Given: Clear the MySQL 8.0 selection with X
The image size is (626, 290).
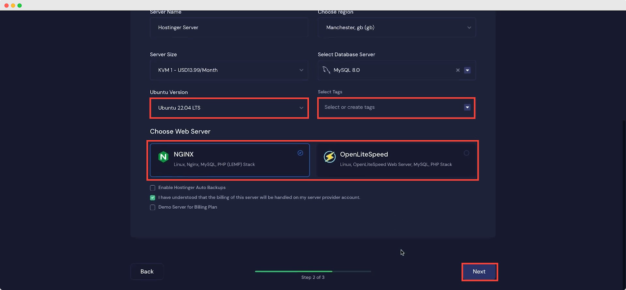Looking at the screenshot, I should pyautogui.click(x=458, y=70).
